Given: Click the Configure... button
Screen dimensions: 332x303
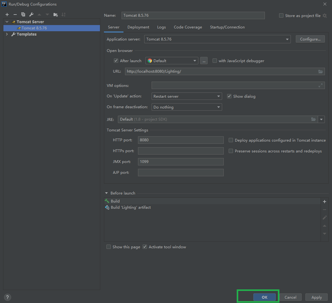Looking at the screenshot, I should pyautogui.click(x=310, y=39).
